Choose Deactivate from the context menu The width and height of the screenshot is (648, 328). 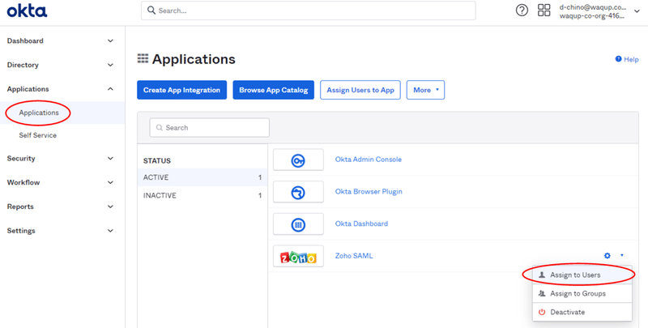pos(582,312)
